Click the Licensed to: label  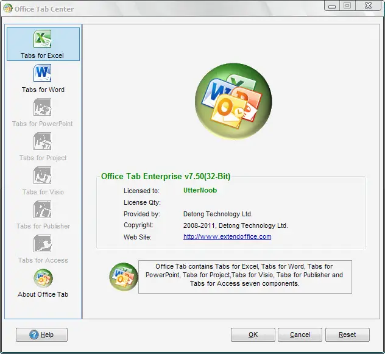[141, 191]
